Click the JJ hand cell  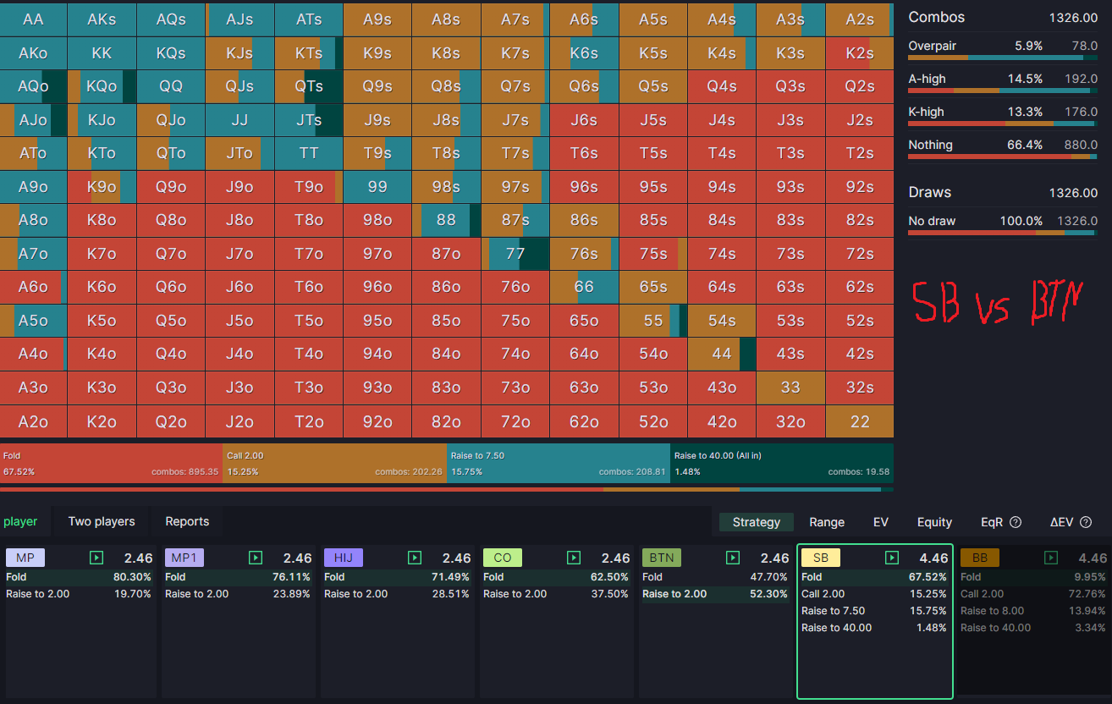[239, 120]
